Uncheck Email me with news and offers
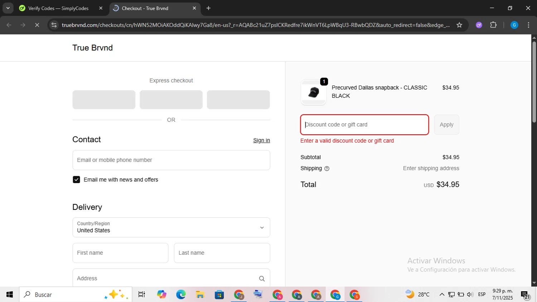Image resolution: width=537 pixels, height=302 pixels. click(76, 179)
